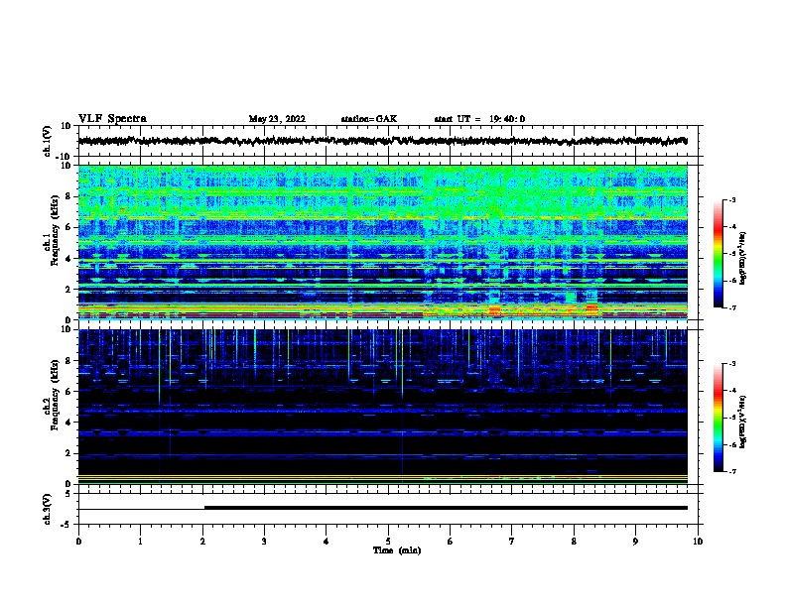Click the "-3" label on ch.1 colorbar

(731, 200)
